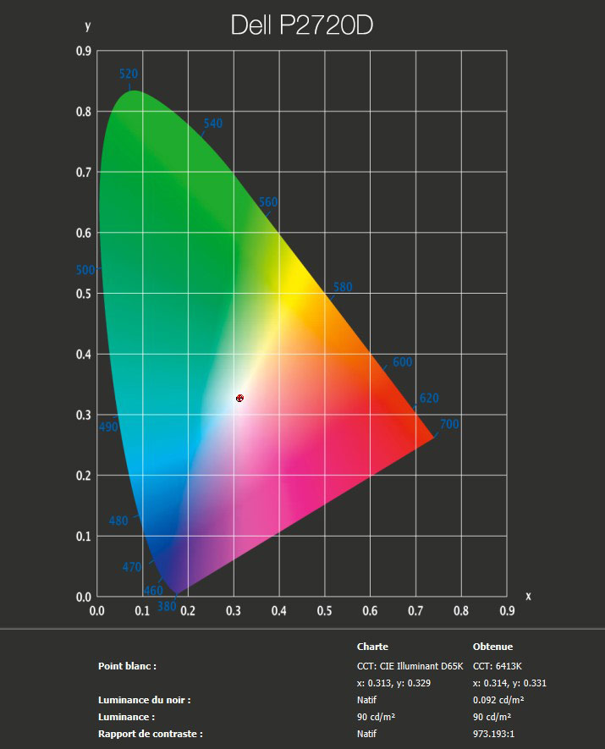Click the 0.9 tick label on the x axis

pyautogui.click(x=507, y=611)
